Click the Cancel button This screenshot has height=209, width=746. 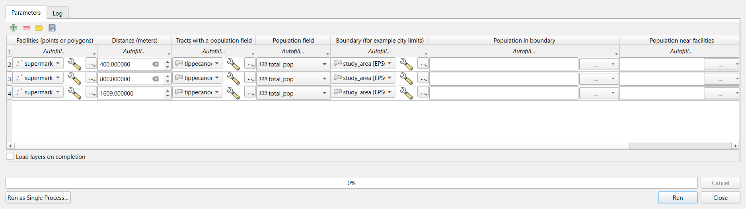coord(720,183)
